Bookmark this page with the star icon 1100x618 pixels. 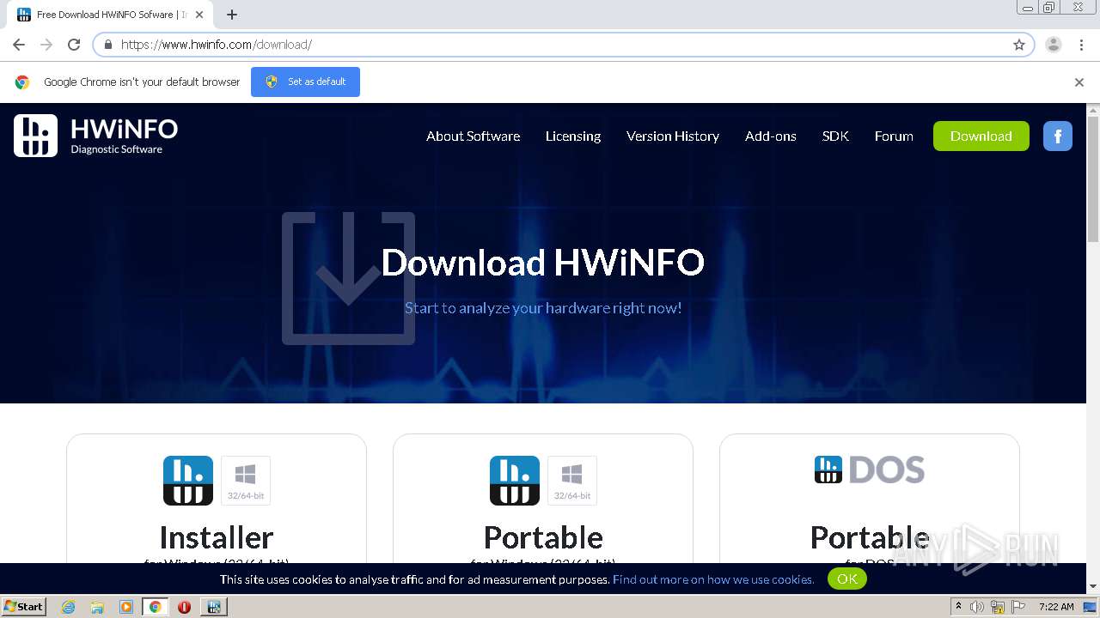[1019, 45]
